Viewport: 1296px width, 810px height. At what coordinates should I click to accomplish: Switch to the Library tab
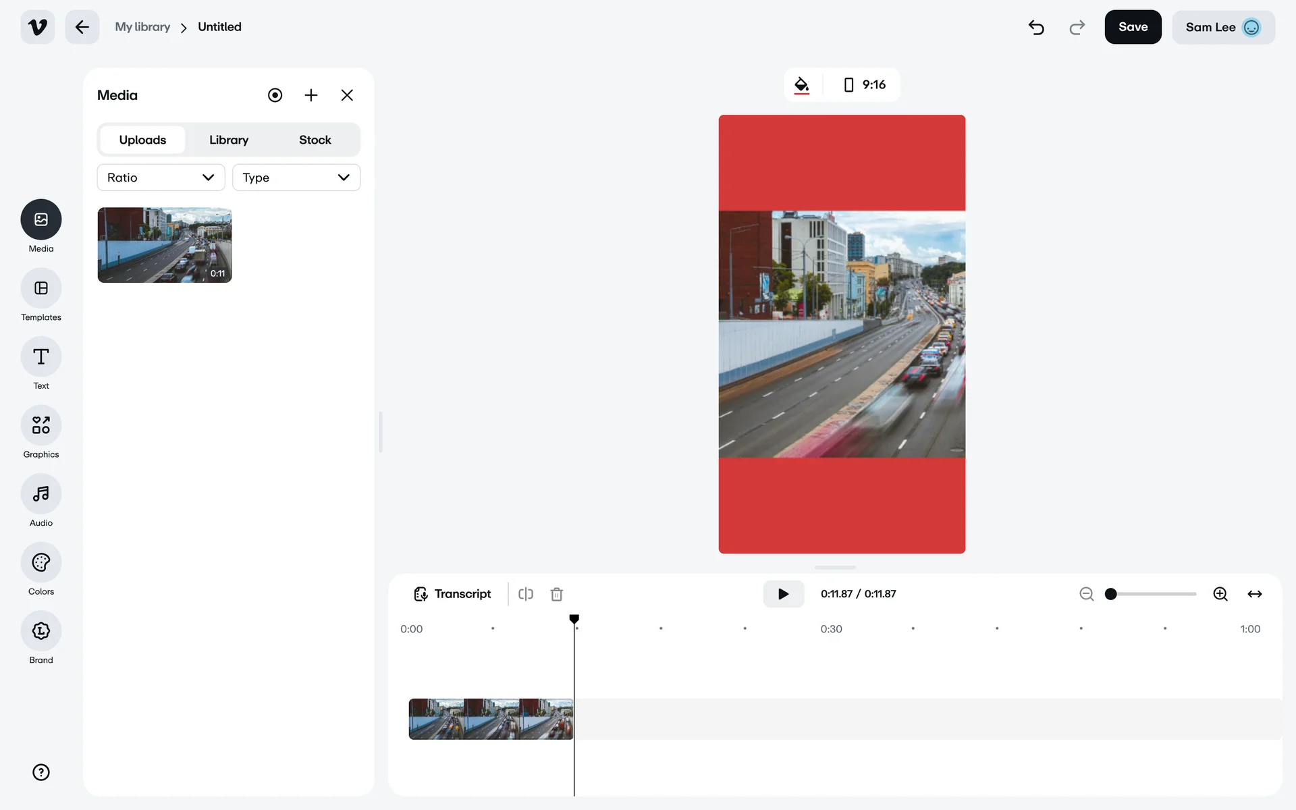(228, 140)
